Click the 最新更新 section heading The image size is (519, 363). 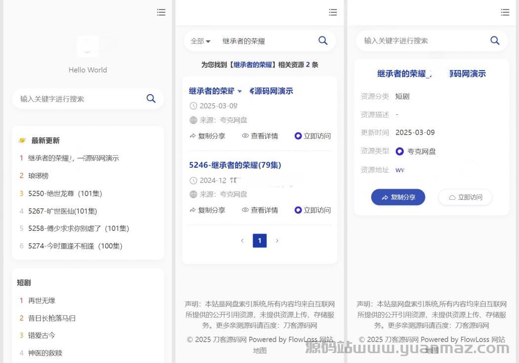coord(45,141)
